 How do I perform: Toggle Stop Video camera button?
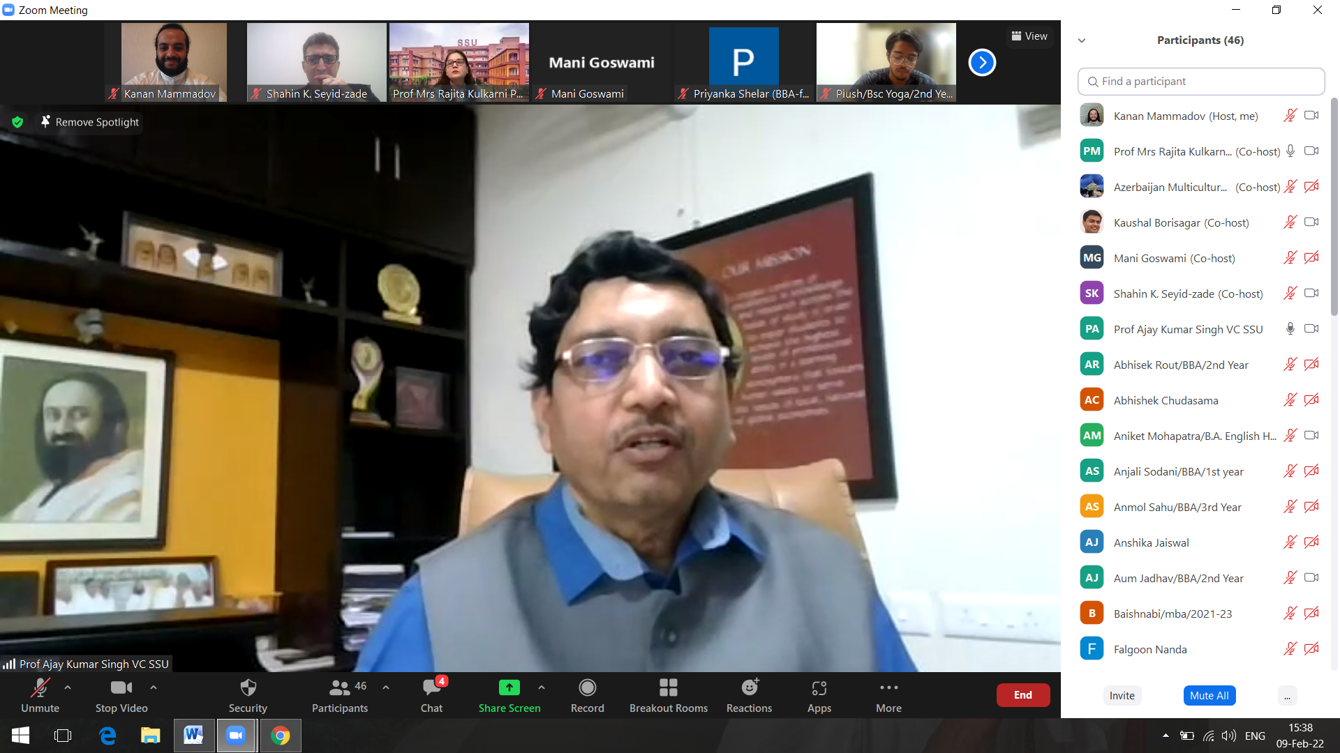[x=121, y=688]
